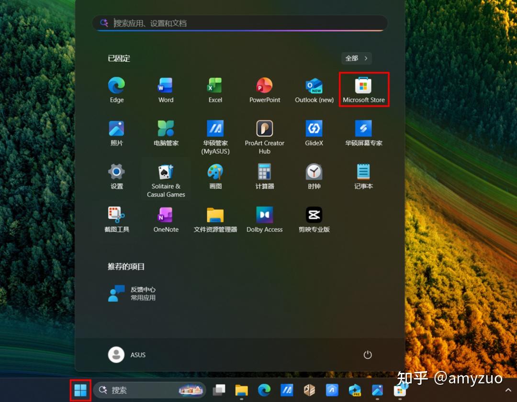517x402 pixels.
Task: Expand hidden icons in the system tray
Action: click(x=508, y=391)
